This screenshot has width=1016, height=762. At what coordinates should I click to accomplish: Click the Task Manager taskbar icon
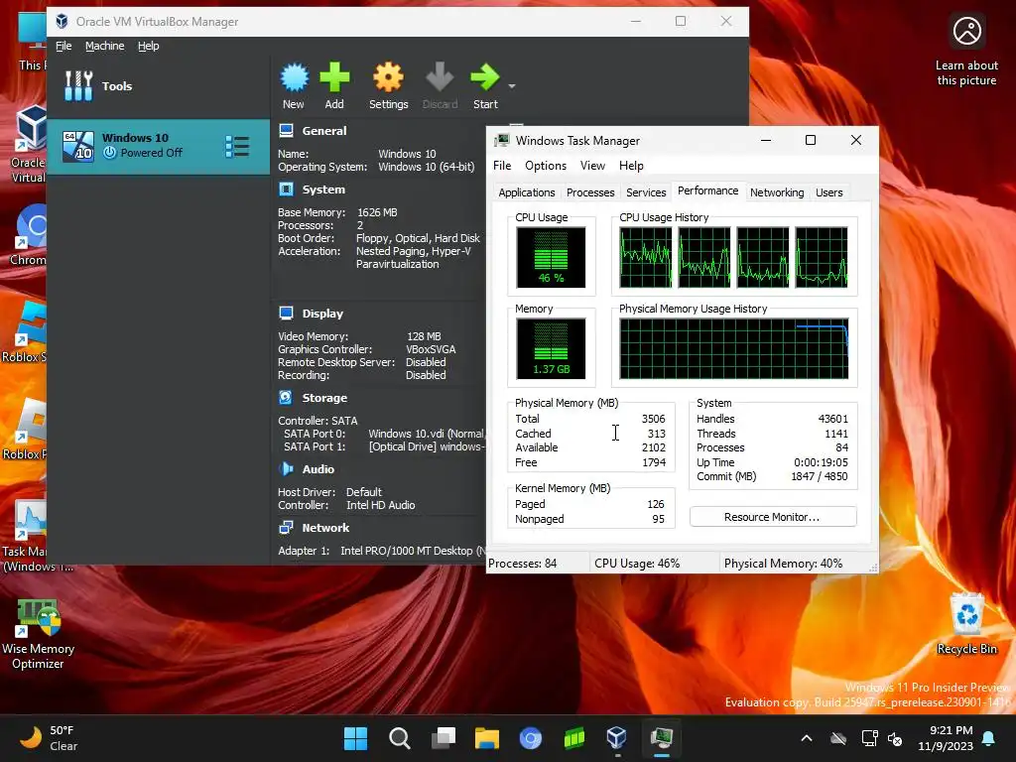tap(661, 738)
